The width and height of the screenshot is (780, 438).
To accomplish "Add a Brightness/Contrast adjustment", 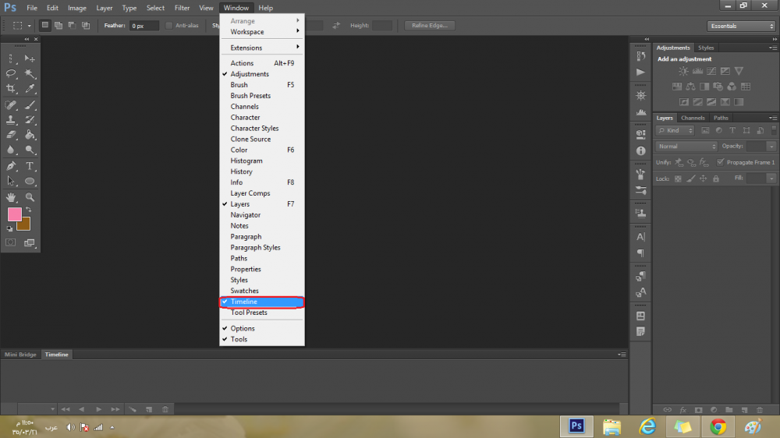I will point(683,72).
